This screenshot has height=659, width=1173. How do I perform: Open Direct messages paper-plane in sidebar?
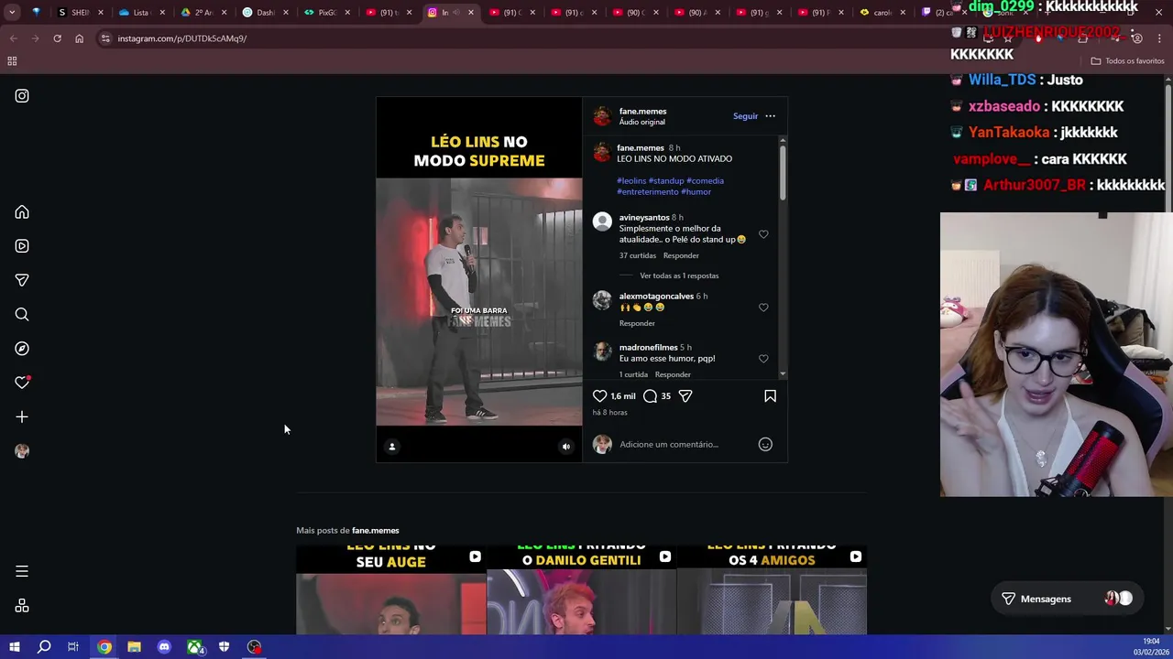click(x=22, y=280)
